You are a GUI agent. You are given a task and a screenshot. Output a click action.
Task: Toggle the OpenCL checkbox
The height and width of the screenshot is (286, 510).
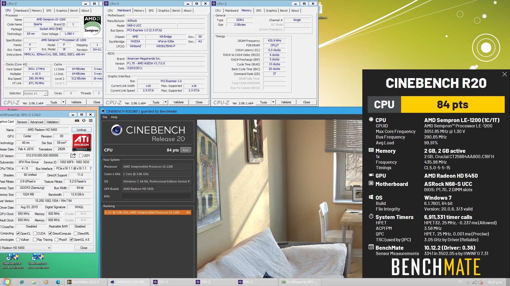click(x=18, y=234)
